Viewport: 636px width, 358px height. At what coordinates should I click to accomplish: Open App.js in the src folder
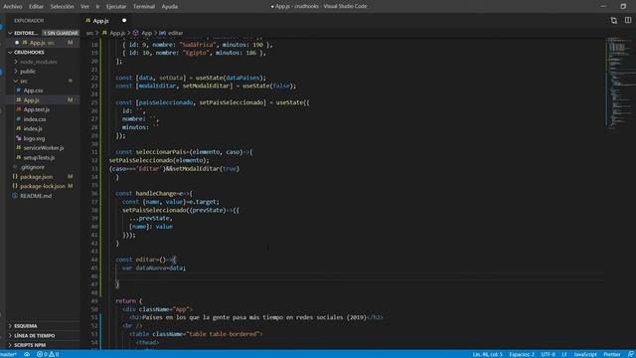point(31,99)
